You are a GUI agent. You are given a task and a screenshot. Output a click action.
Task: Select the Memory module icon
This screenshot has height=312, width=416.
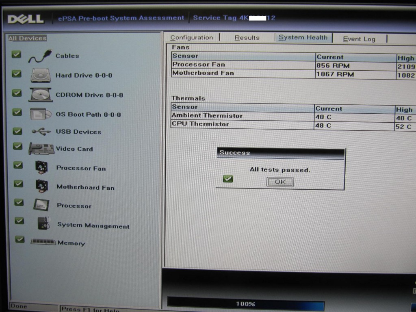43,242
